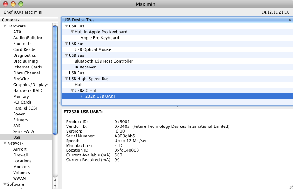Select Serial-ATA entry
Viewport: 293px width, 189px height.
coord(23,131)
